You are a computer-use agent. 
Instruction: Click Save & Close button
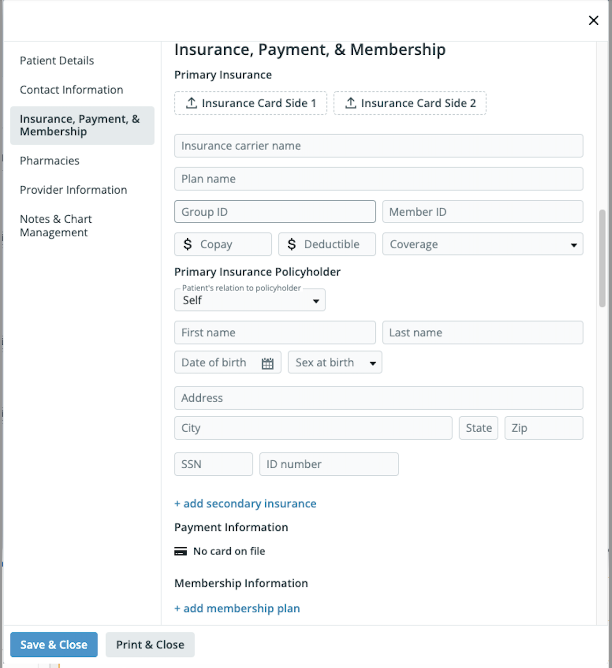(x=54, y=645)
